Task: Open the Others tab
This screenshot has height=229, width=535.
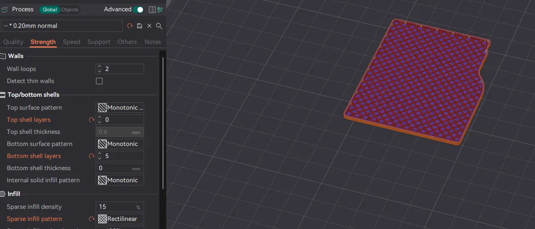Action: [x=127, y=42]
